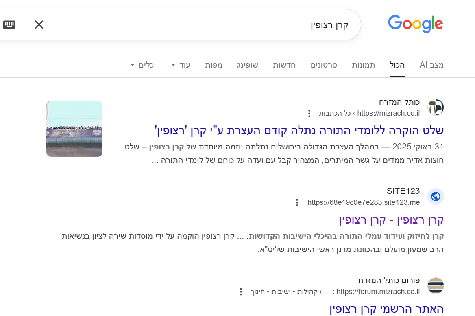This screenshot has height=316, width=475.
Task: Open the three-dot menu on the forum result
Action: click(240, 292)
